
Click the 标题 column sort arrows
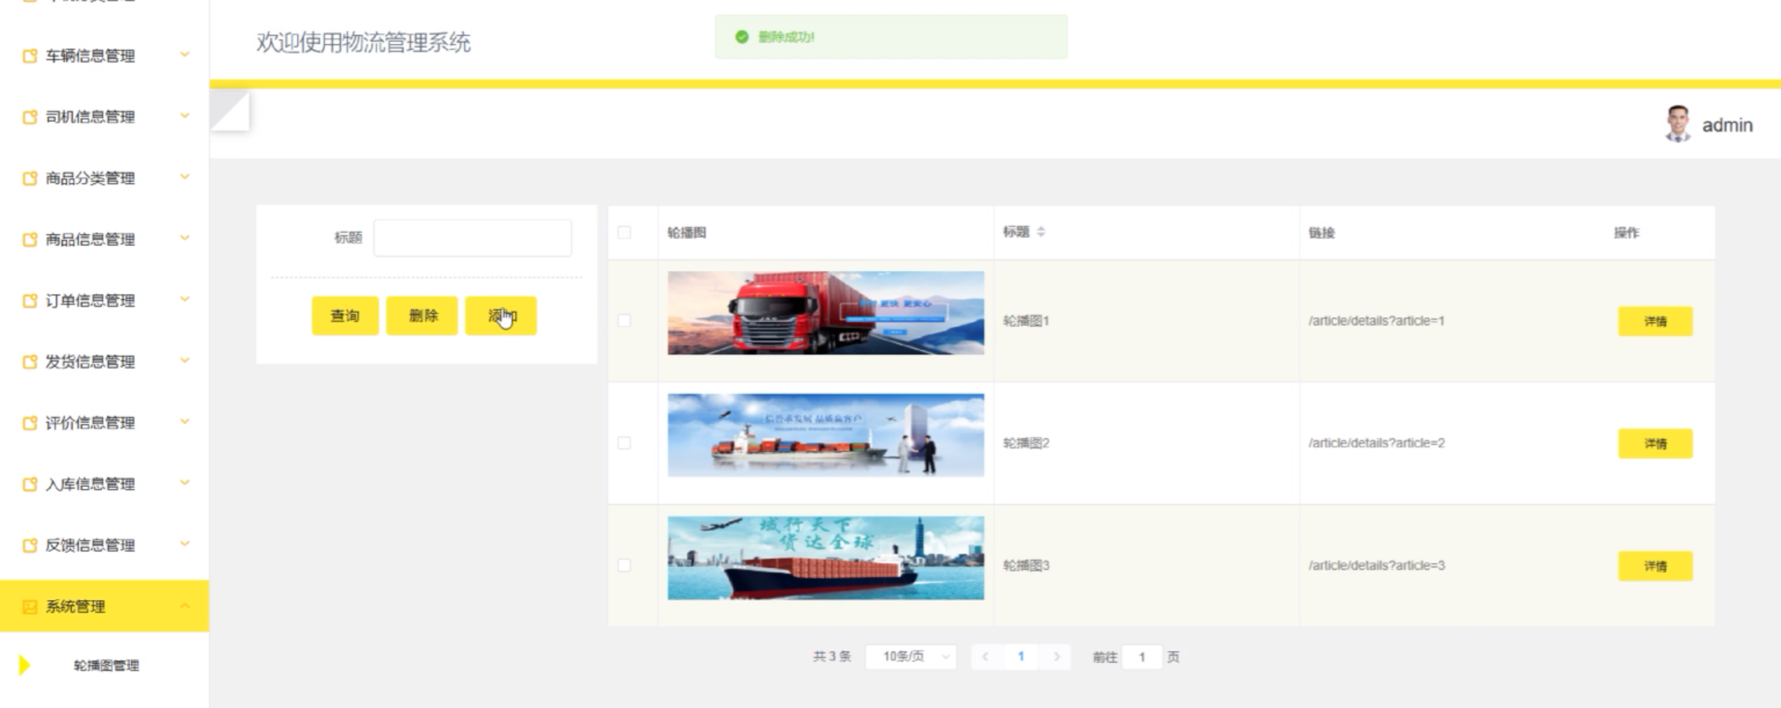pos(1041,232)
